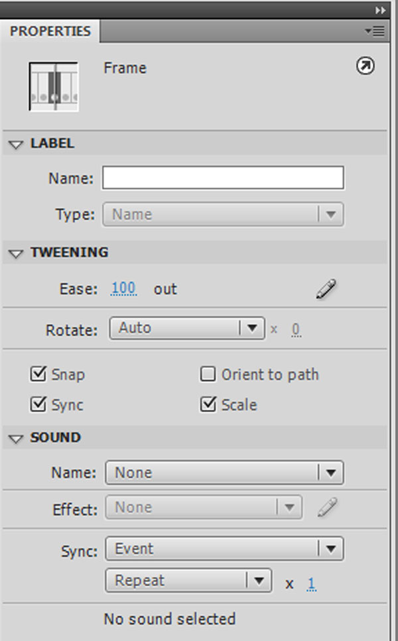
Task: Enable the Orient to path checkbox
Action: click(x=208, y=375)
